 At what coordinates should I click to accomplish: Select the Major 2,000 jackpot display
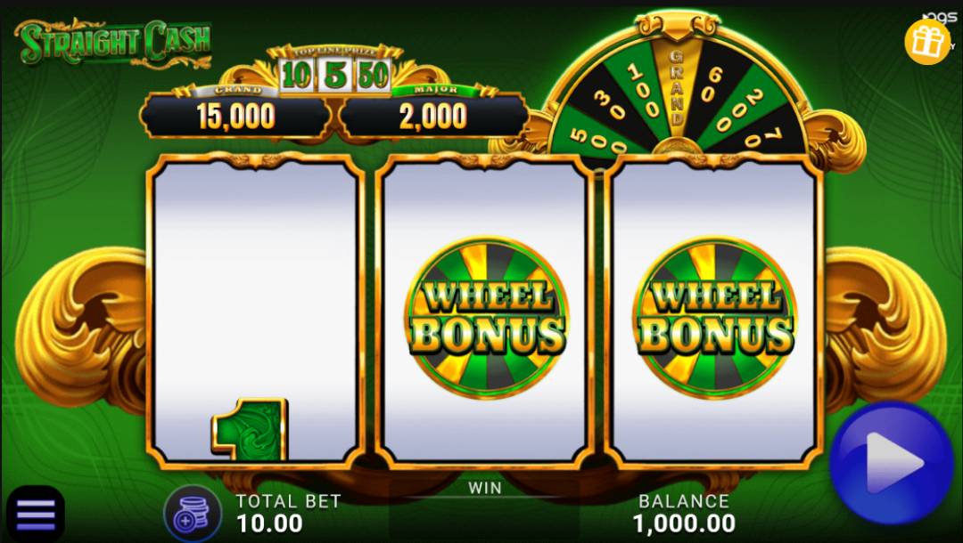coord(433,113)
